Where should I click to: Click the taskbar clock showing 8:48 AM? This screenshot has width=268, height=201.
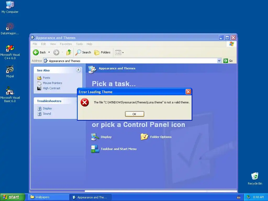[x=258, y=197]
